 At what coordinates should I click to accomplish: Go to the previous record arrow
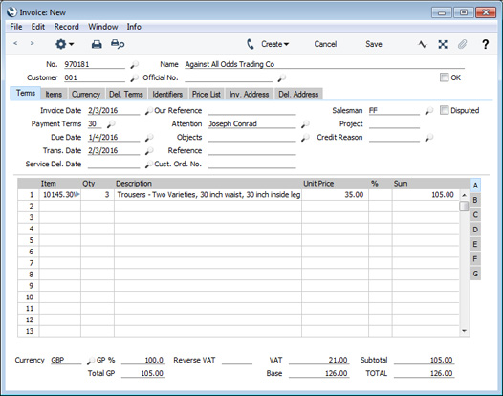click(15, 43)
